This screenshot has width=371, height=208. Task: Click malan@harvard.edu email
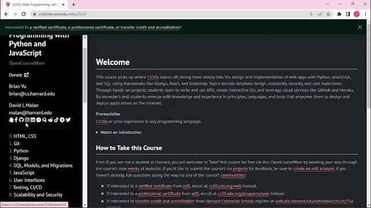pos(30,113)
